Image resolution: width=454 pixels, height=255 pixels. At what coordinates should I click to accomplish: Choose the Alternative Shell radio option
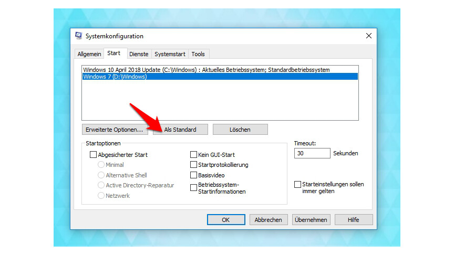pos(101,175)
